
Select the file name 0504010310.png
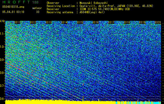[x=13, y=7]
